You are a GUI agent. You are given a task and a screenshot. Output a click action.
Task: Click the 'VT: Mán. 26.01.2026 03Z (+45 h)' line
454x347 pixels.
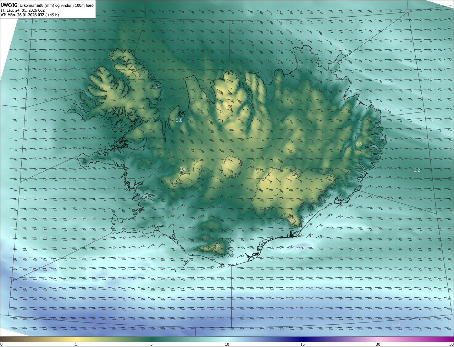[30, 15]
